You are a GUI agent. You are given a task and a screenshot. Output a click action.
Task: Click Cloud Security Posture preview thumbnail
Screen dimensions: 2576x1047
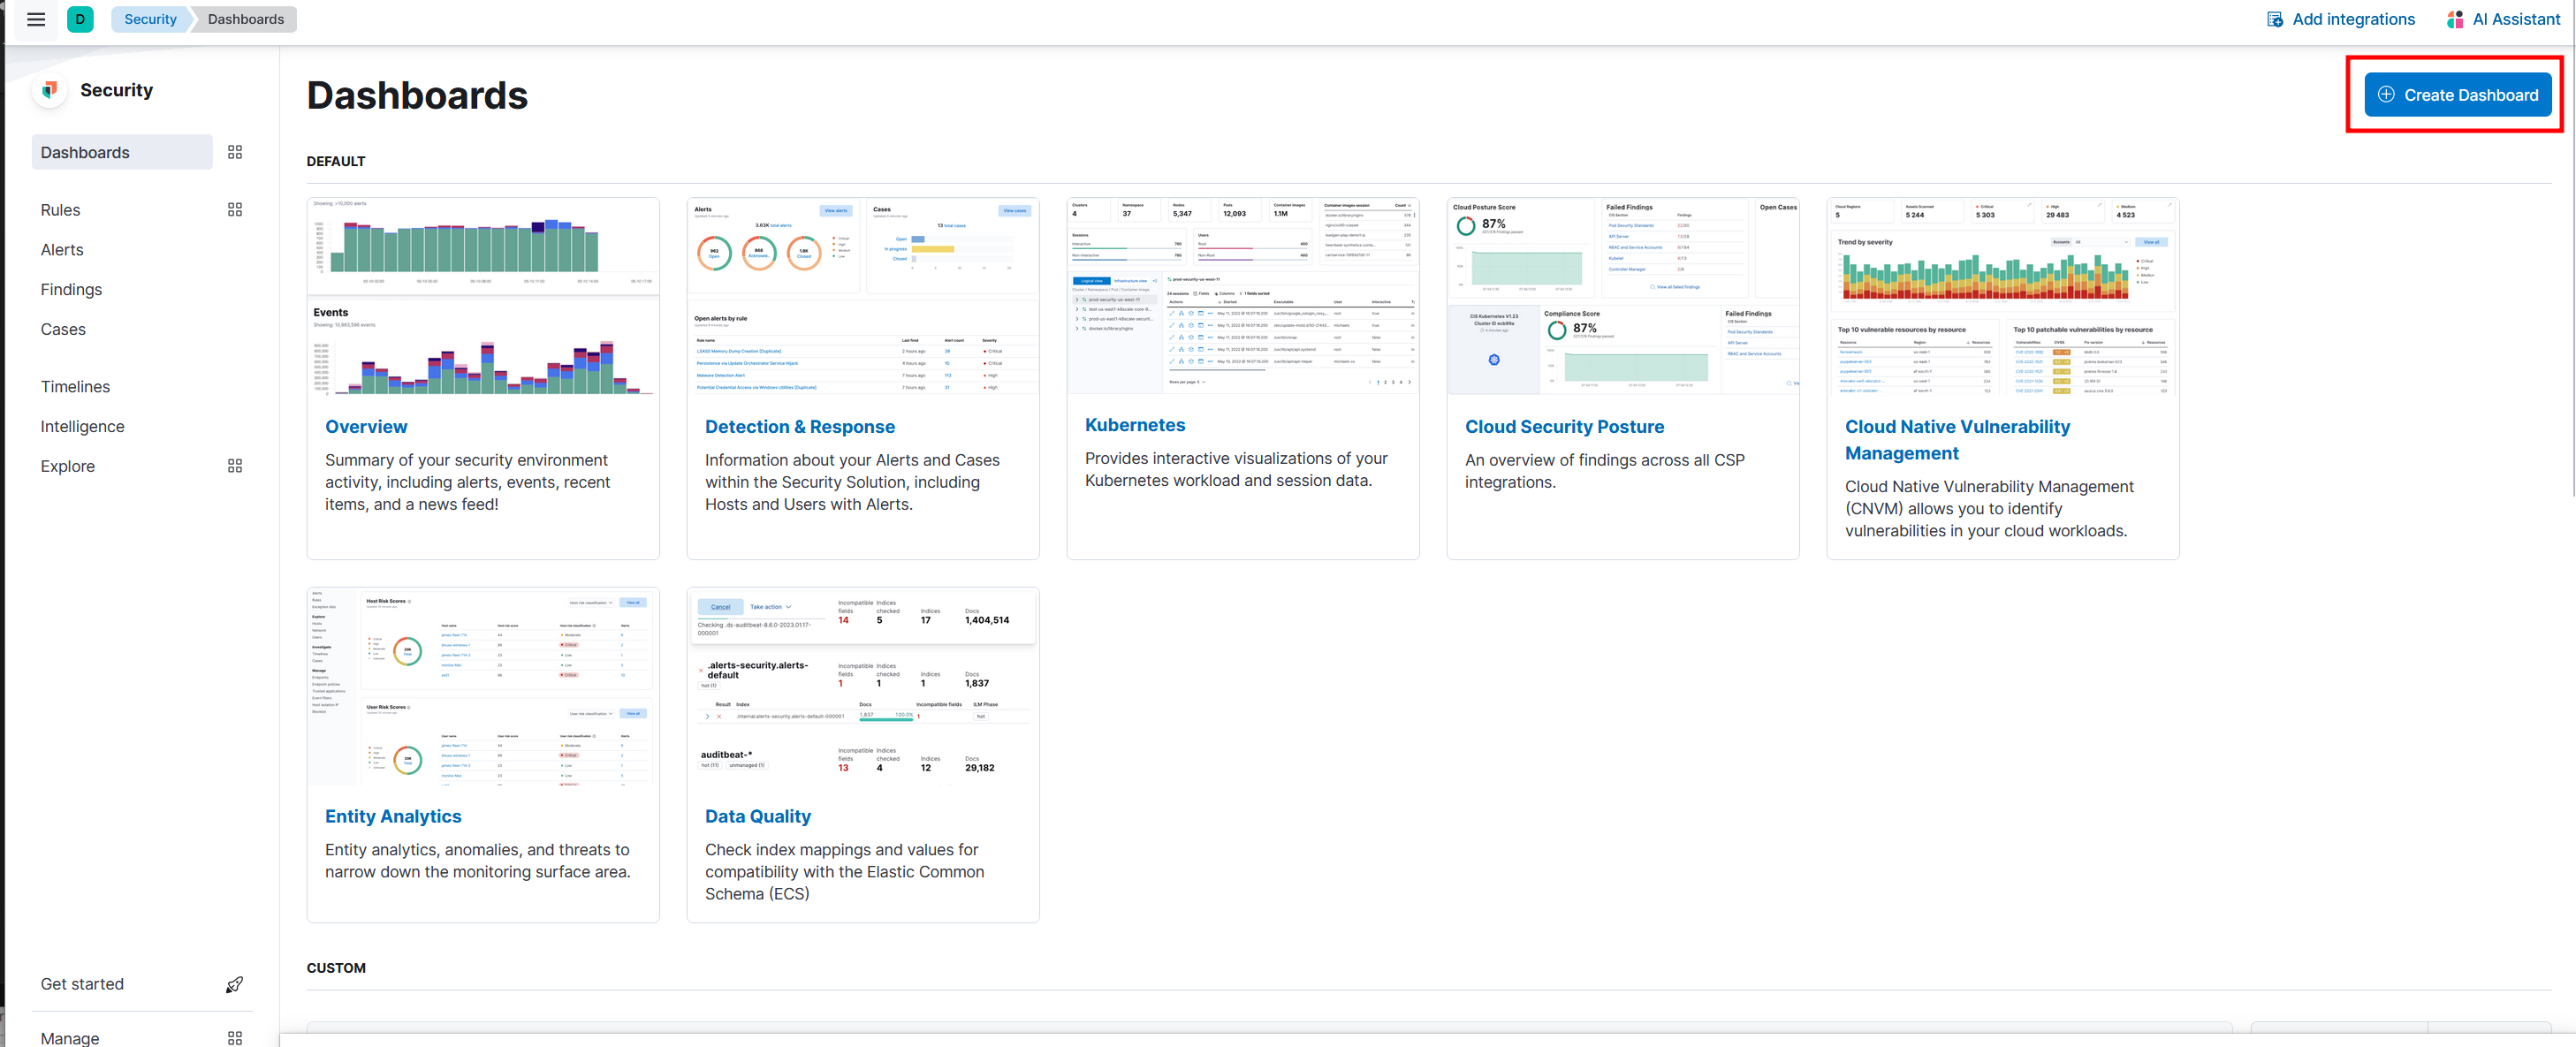tap(1623, 297)
